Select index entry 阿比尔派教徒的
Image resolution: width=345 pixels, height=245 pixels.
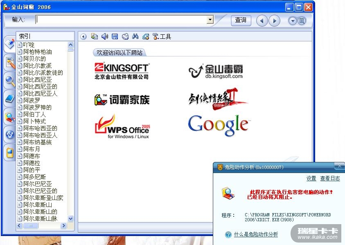(x=41, y=73)
